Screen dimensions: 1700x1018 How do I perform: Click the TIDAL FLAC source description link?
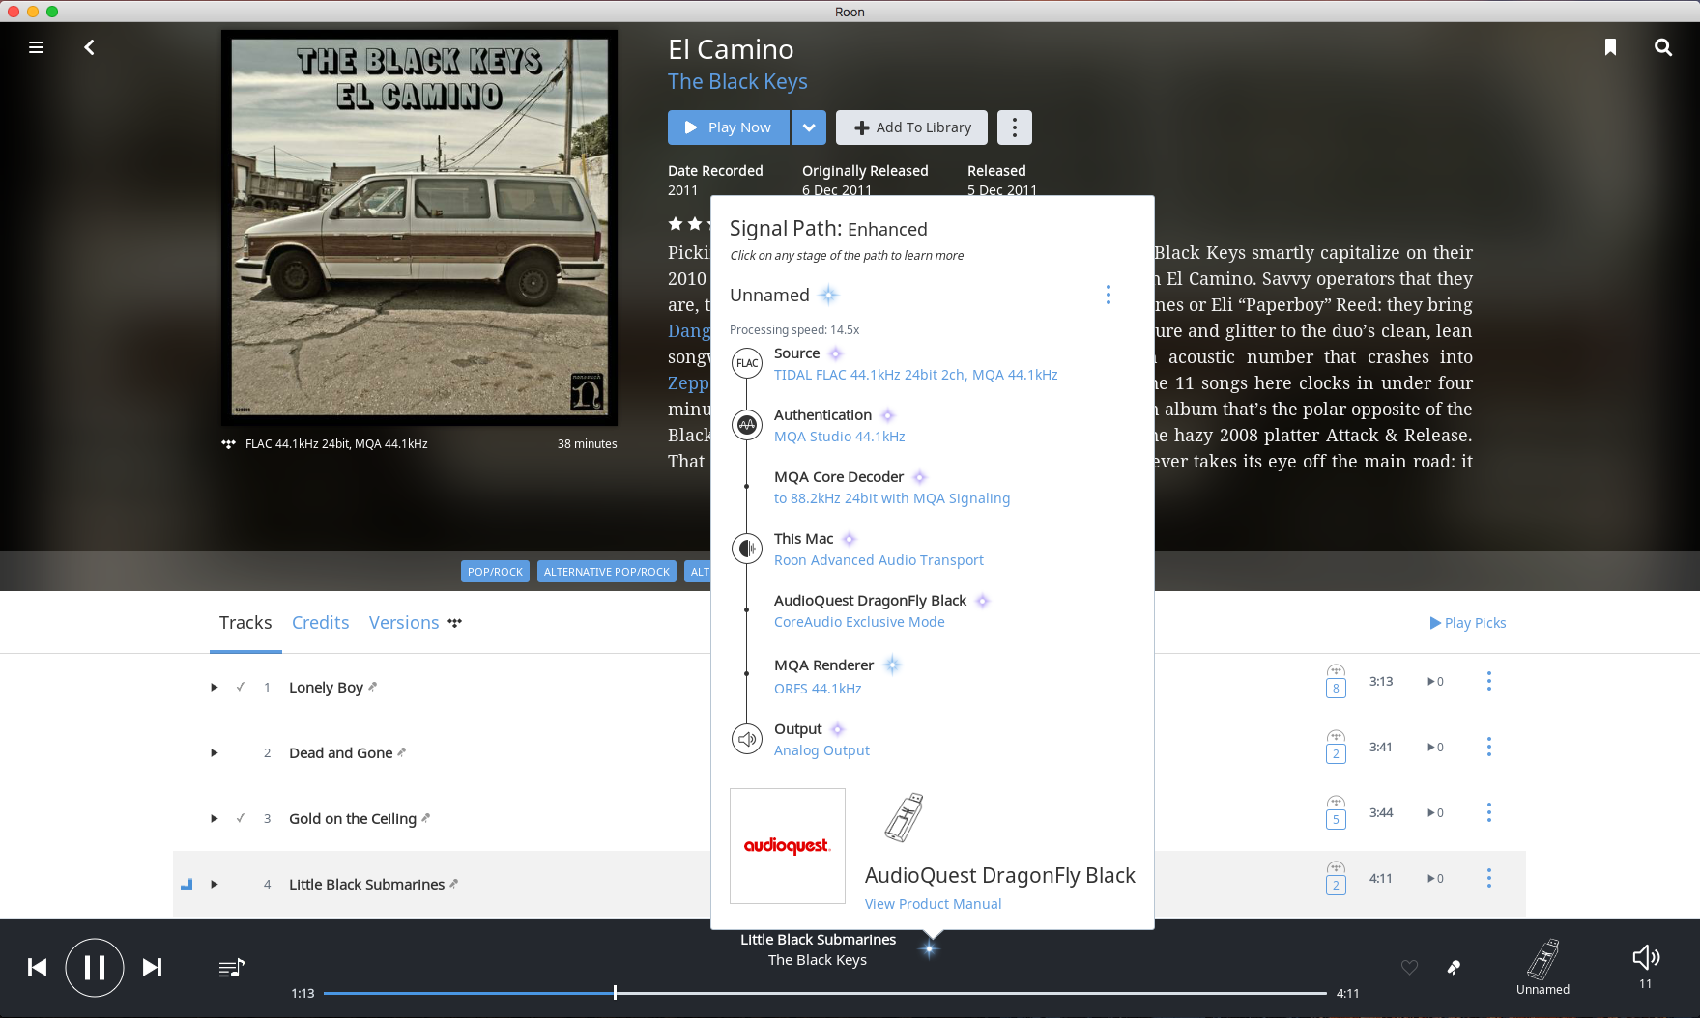tap(916, 375)
